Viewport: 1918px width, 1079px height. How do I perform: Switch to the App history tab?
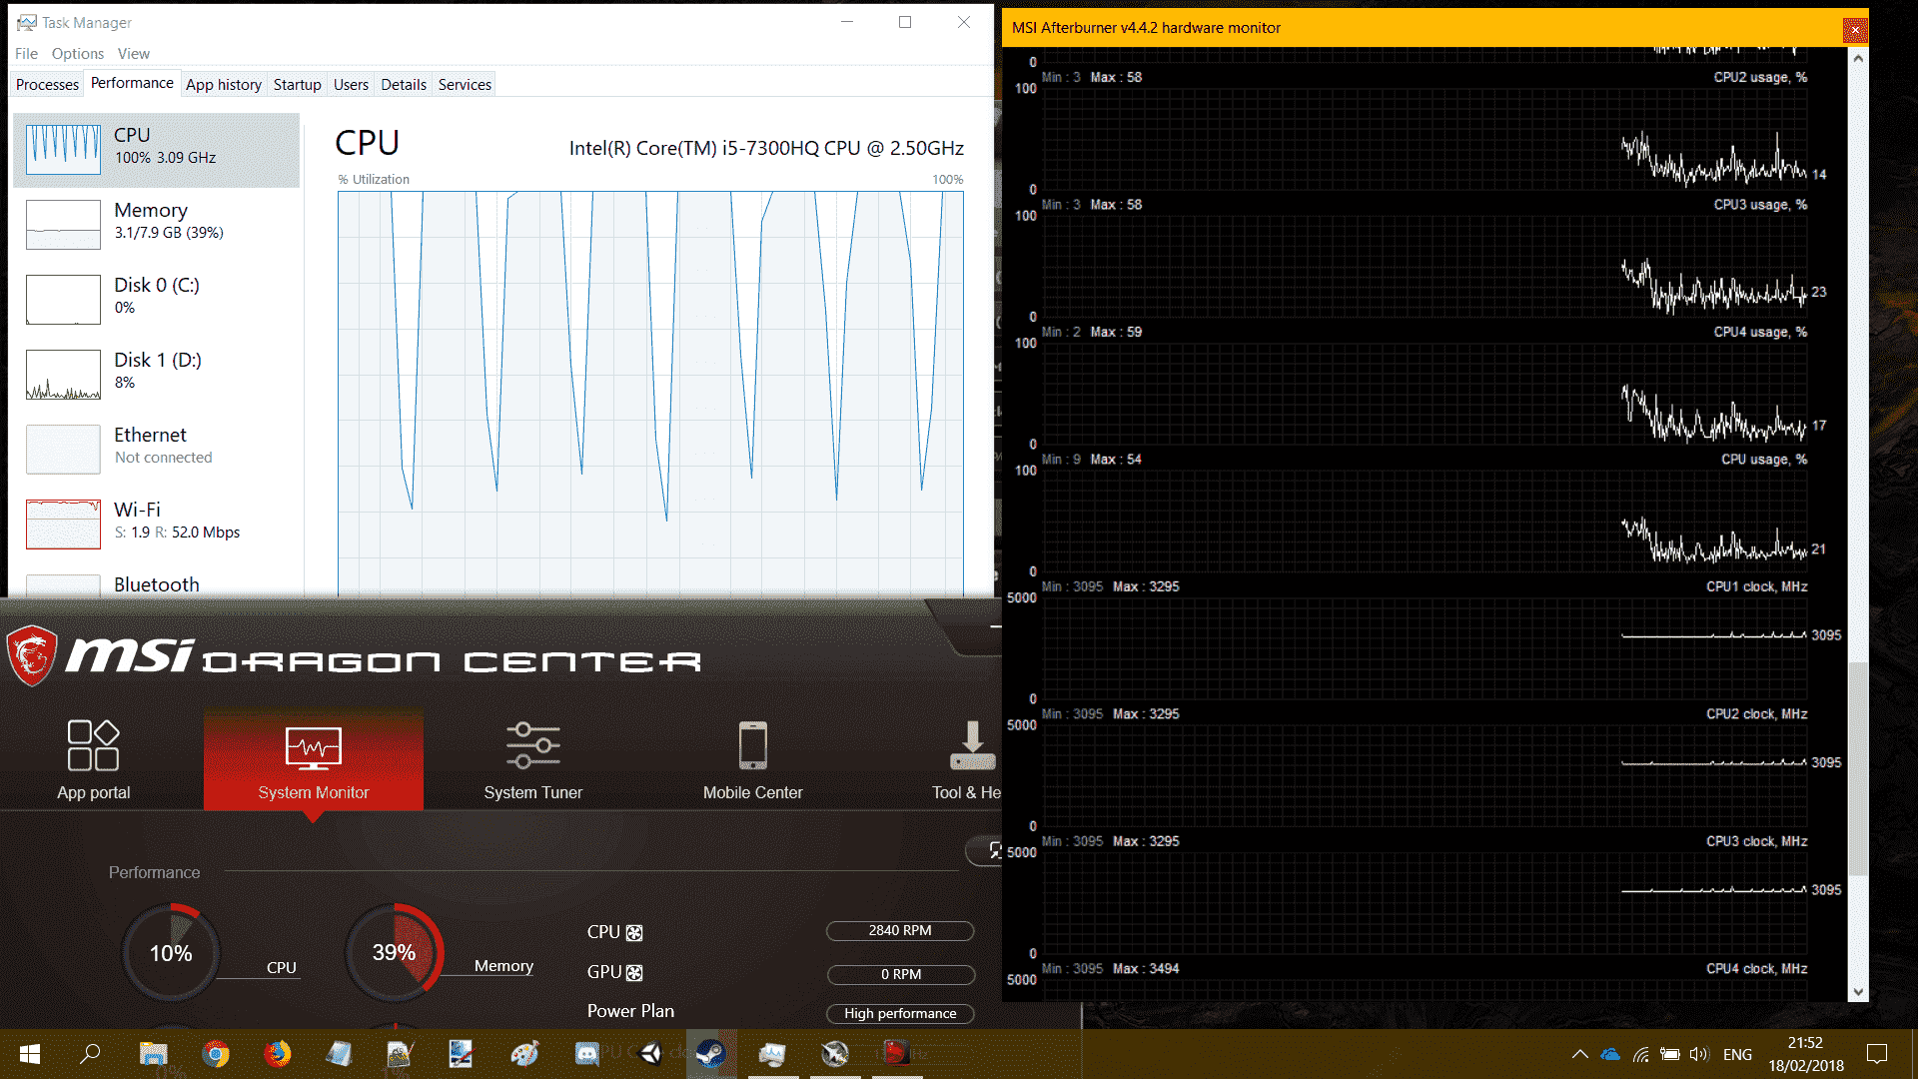224,85
